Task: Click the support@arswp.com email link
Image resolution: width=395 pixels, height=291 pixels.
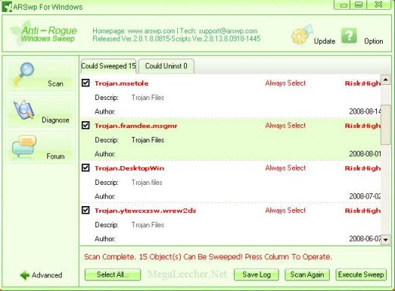Action: (228, 31)
